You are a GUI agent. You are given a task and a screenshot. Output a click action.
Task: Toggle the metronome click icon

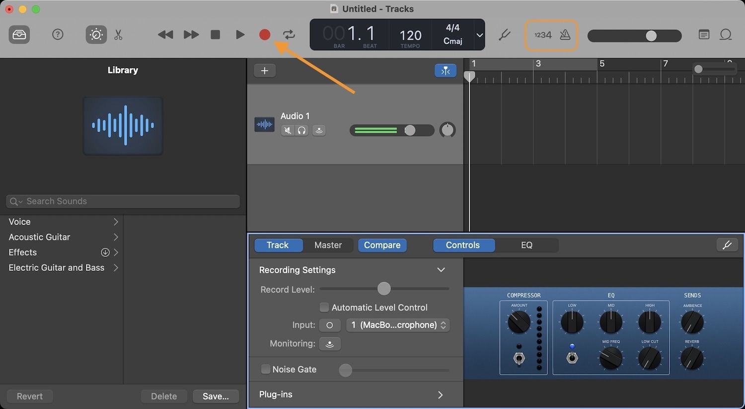565,35
